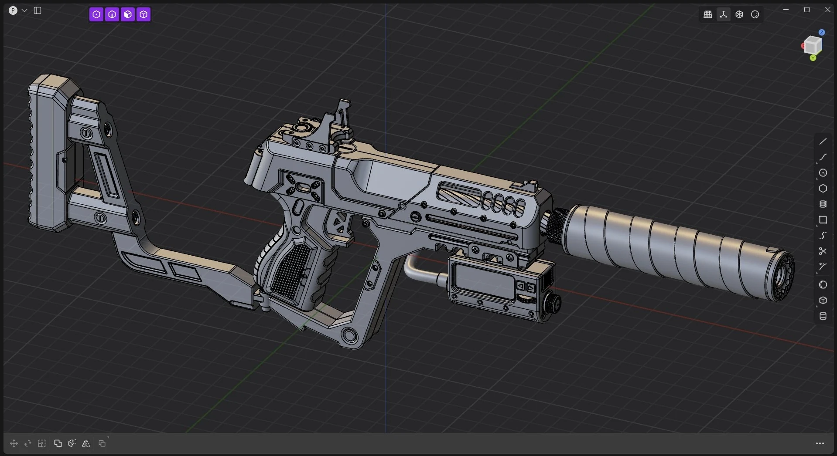Image resolution: width=837 pixels, height=456 pixels.
Task: Select the Rectangle tool
Action: click(x=823, y=220)
